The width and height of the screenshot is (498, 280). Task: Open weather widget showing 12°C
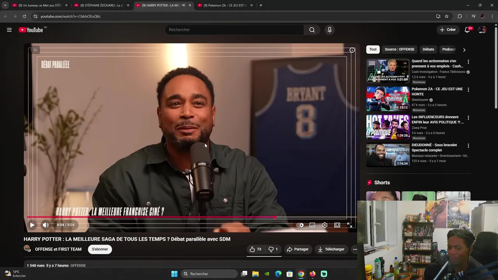[x=15, y=274]
